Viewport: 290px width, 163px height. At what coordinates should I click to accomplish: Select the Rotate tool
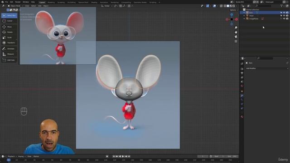tap(9, 32)
